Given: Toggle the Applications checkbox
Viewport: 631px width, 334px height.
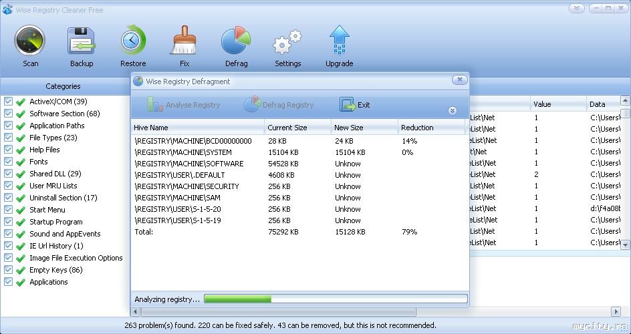Looking at the screenshot, I should pos(8,282).
